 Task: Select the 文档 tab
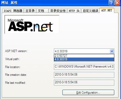[42, 11]
